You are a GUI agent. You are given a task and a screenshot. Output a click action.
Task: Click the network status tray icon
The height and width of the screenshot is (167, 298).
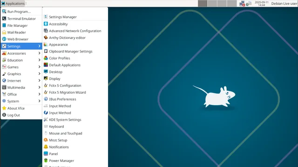click(242, 3)
